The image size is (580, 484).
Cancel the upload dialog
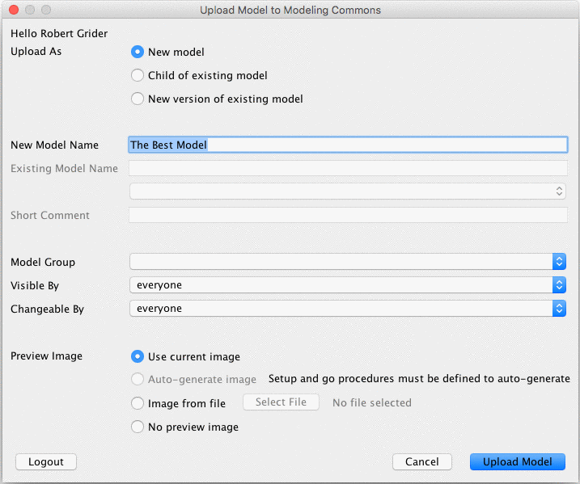421,461
